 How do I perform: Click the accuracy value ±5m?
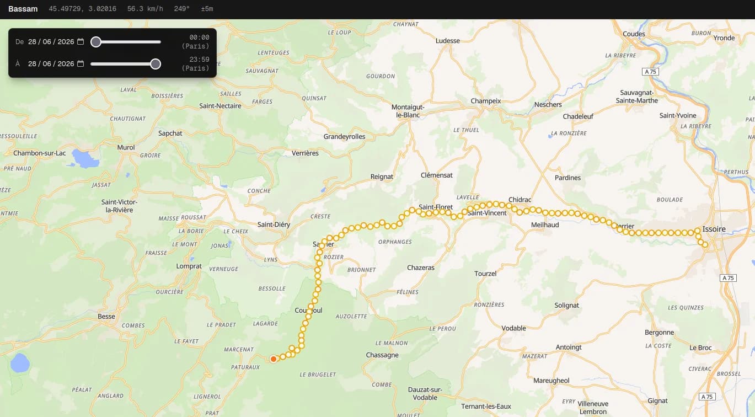[207, 9]
